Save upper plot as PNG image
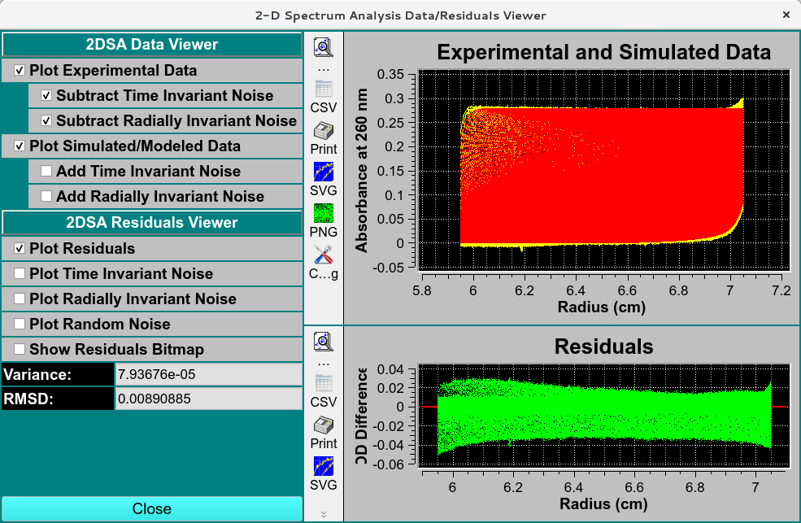 pyautogui.click(x=324, y=220)
